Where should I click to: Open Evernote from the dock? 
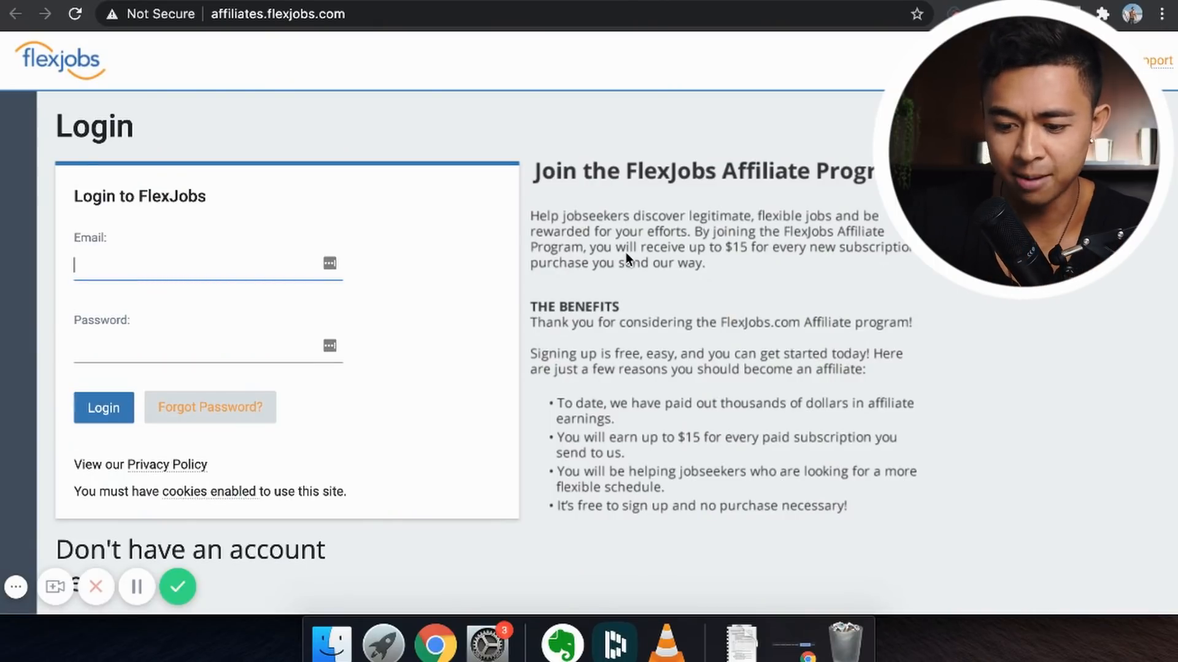(x=563, y=644)
